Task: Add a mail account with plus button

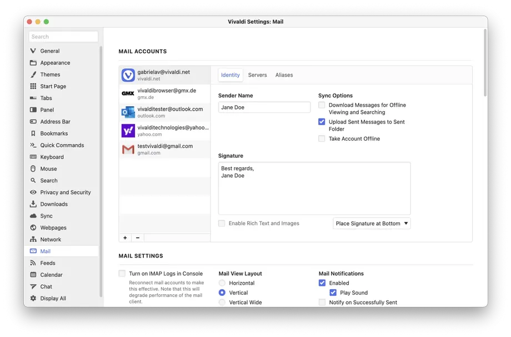Action: (125, 238)
